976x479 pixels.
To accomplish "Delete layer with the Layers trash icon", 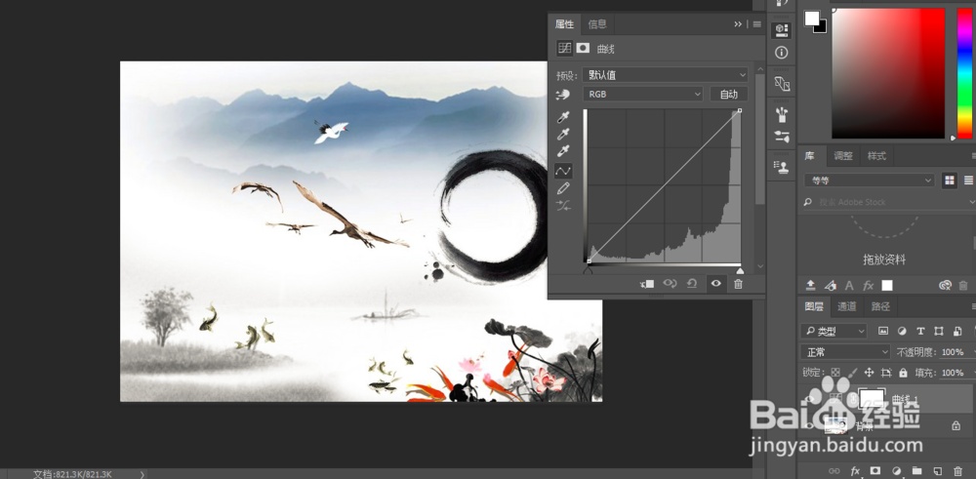I will pyautogui.click(x=958, y=470).
